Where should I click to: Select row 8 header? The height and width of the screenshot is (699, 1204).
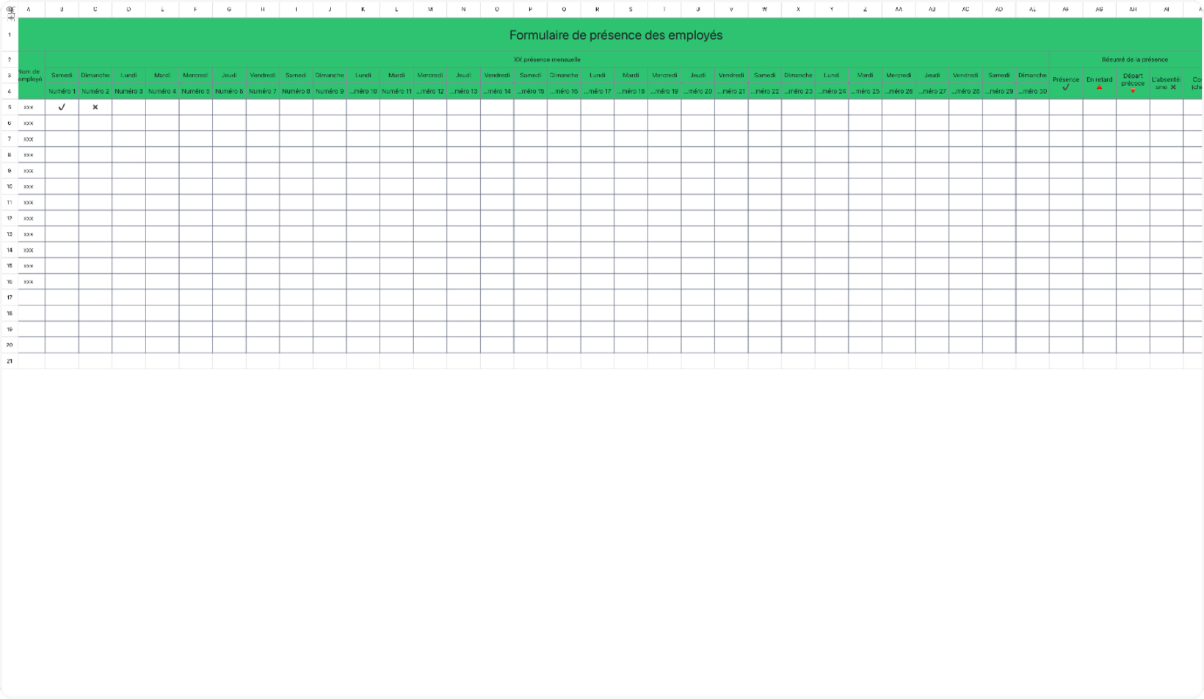[10, 155]
